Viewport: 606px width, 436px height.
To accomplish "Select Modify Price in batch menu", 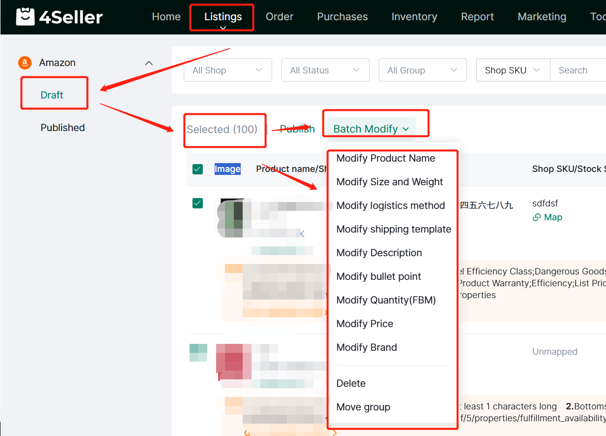I will click(364, 324).
